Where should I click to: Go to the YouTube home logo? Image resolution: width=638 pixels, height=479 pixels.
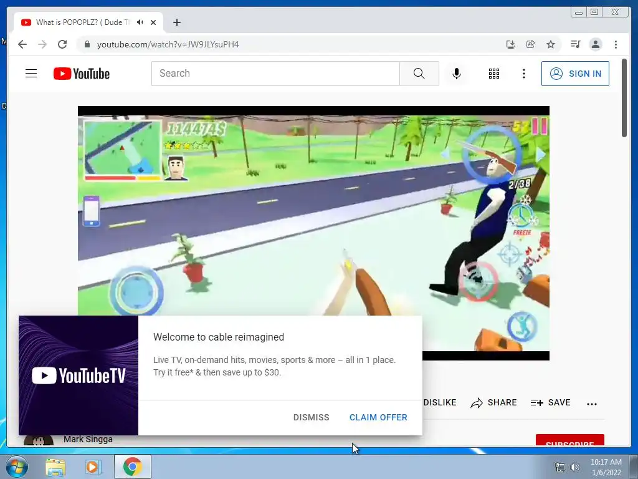tap(82, 74)
